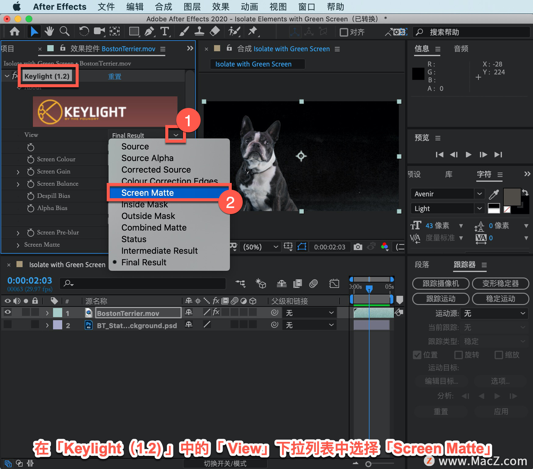
Task: Click the composition mini-flowchart icon
Action: coord(241,284)
